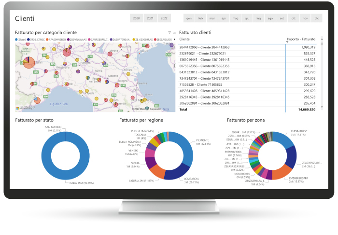Click the large pie marker on the map's left
338x235 pixels.
coord(29,62)
